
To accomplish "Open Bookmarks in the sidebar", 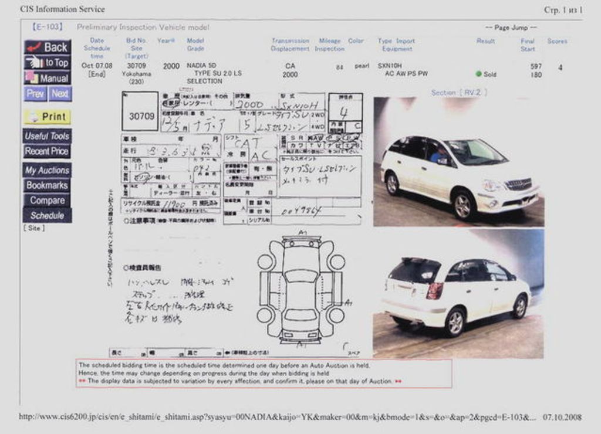I will click(47, 185).
